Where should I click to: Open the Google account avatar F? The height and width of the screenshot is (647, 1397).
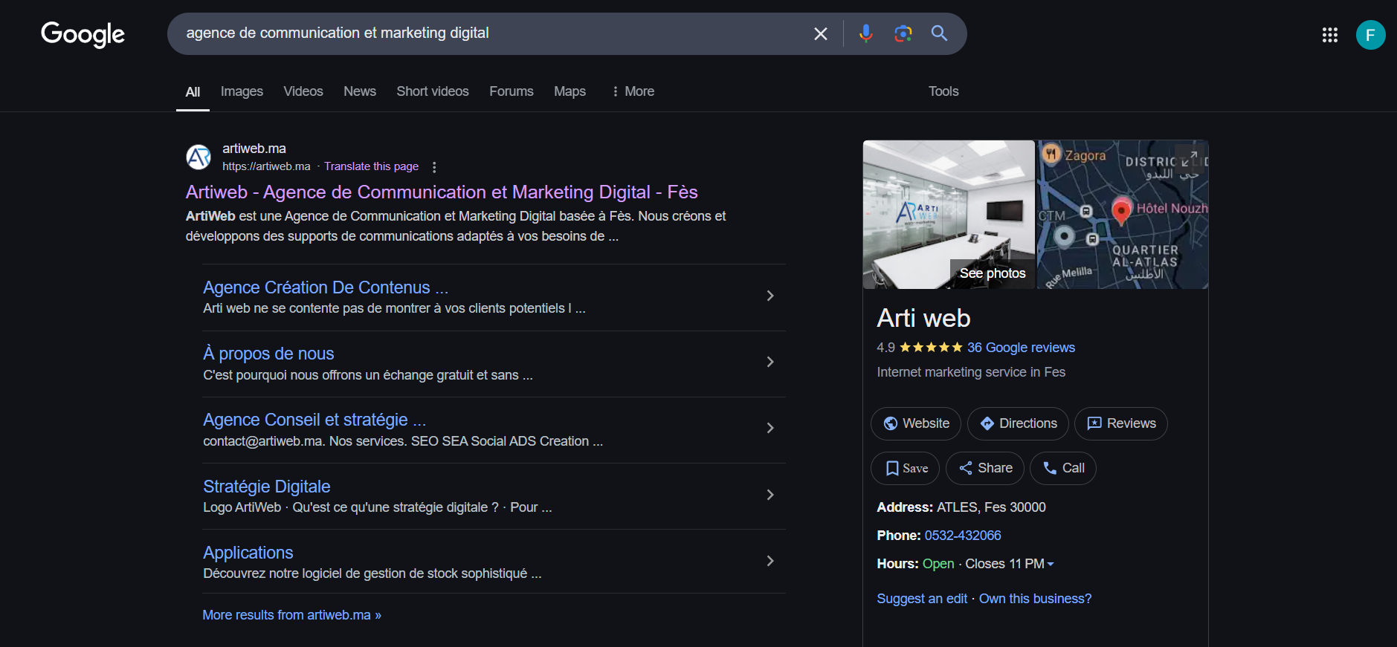1370,35
